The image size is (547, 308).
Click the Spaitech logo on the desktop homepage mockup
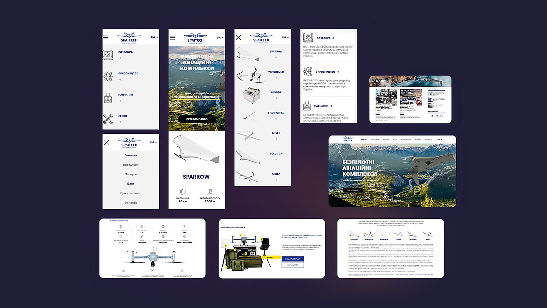click(x=348, y=140)
